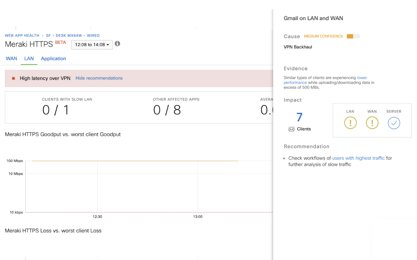Click the BETA label next to Meraki HTTPS
This screenshot has width=417, height=260.
click(x=60, y=42)
